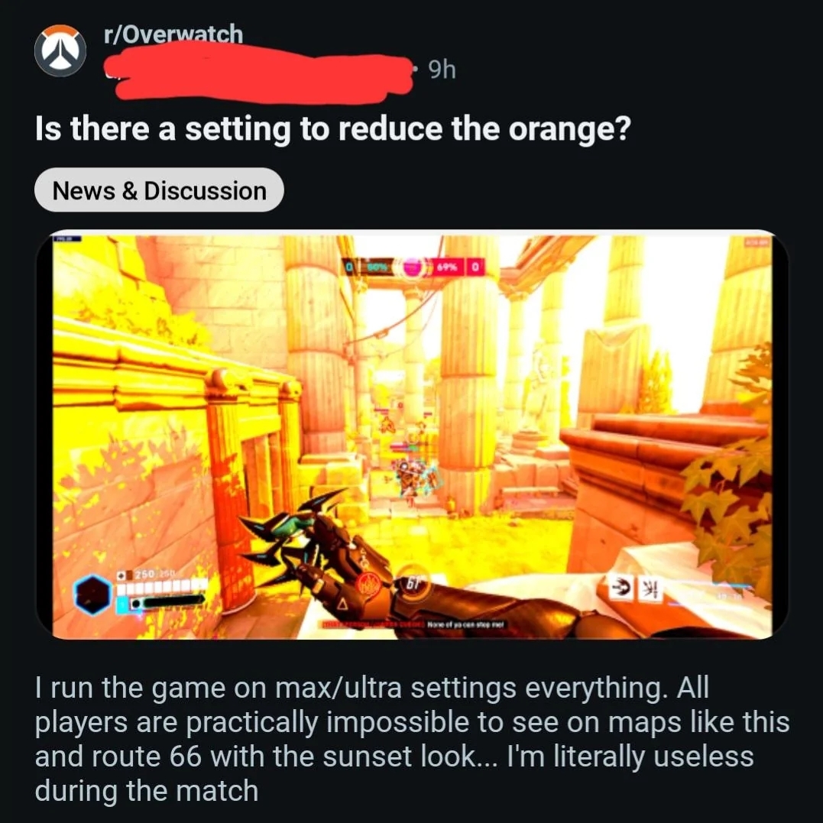Screen dimensions: 823x823
Task: Click the 9h post timestamp
Action: tap(442, 70)
